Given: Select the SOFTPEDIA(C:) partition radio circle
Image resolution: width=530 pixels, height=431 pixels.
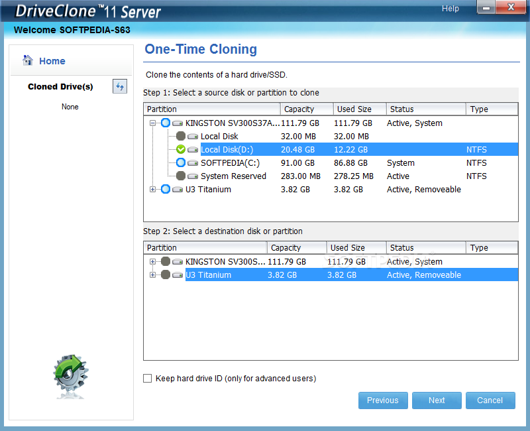Looking at the screenshot, I should click(181, 162).
